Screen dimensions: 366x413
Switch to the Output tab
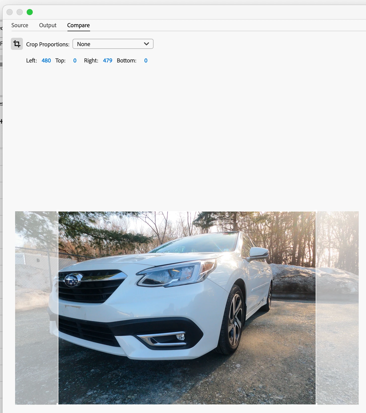tap(48, 25)
